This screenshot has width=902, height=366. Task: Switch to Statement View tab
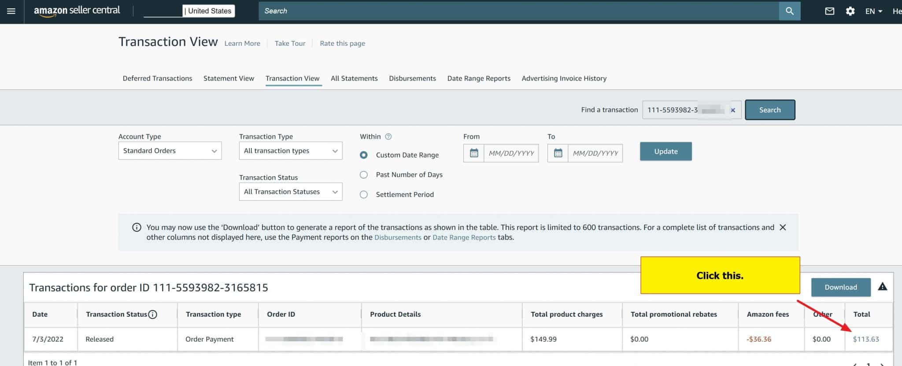229,78
